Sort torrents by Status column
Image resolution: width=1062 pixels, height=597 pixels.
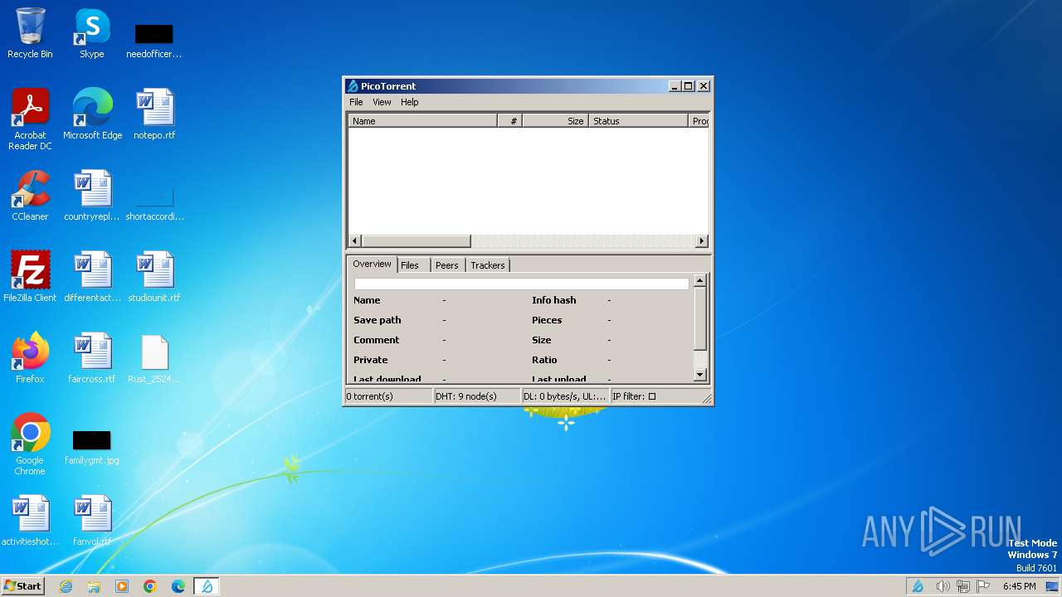(639, 121)
